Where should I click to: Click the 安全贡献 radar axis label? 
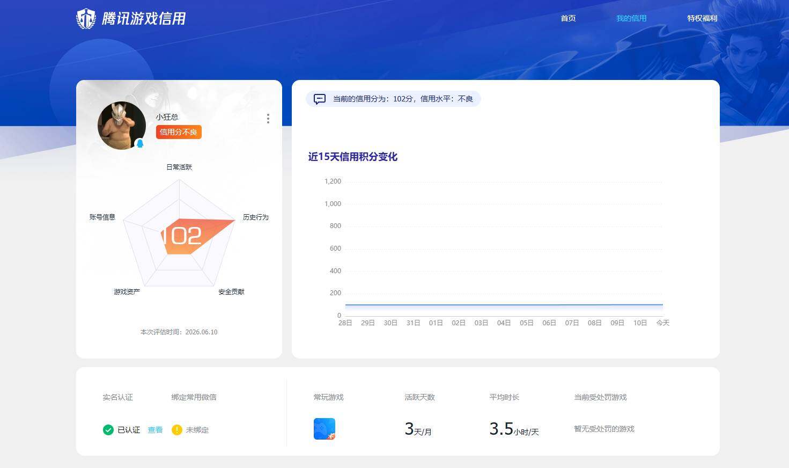pyautogui.click(x=231, y=291)
